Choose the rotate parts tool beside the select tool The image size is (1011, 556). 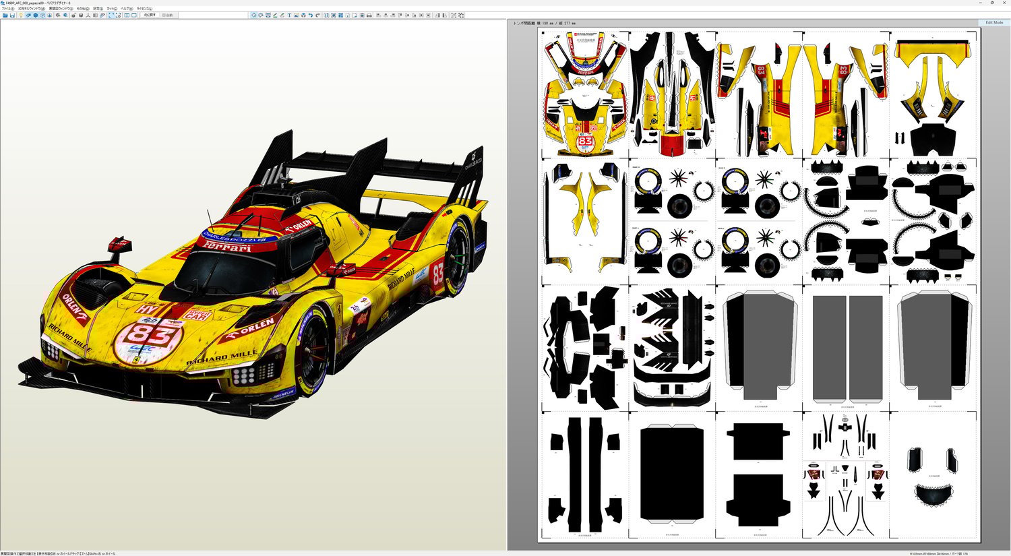point(260,16)
